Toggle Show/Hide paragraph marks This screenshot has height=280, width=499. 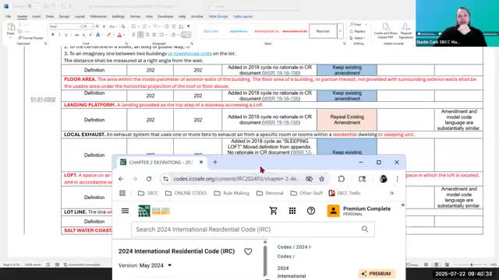(189, 26)
